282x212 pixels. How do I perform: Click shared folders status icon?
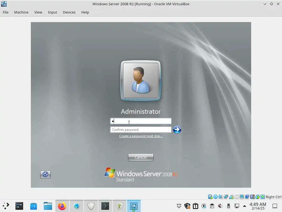tap(237, 197)
